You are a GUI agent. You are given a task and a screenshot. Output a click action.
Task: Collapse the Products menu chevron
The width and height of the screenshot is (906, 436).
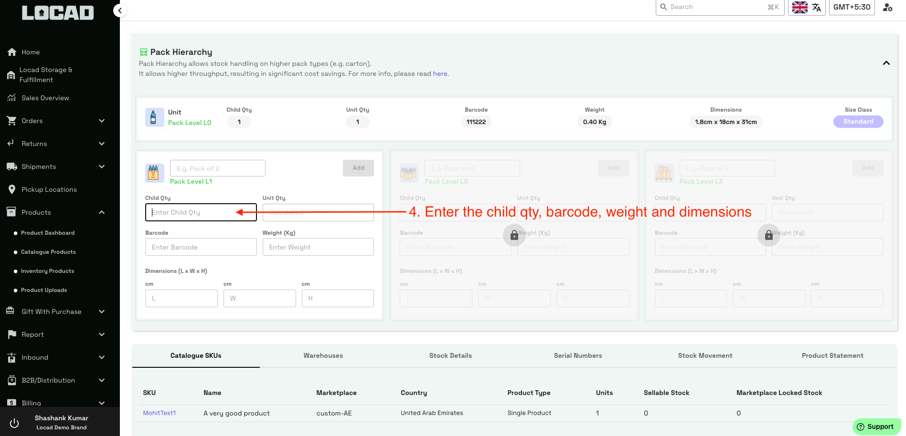[x=102, y=212]
